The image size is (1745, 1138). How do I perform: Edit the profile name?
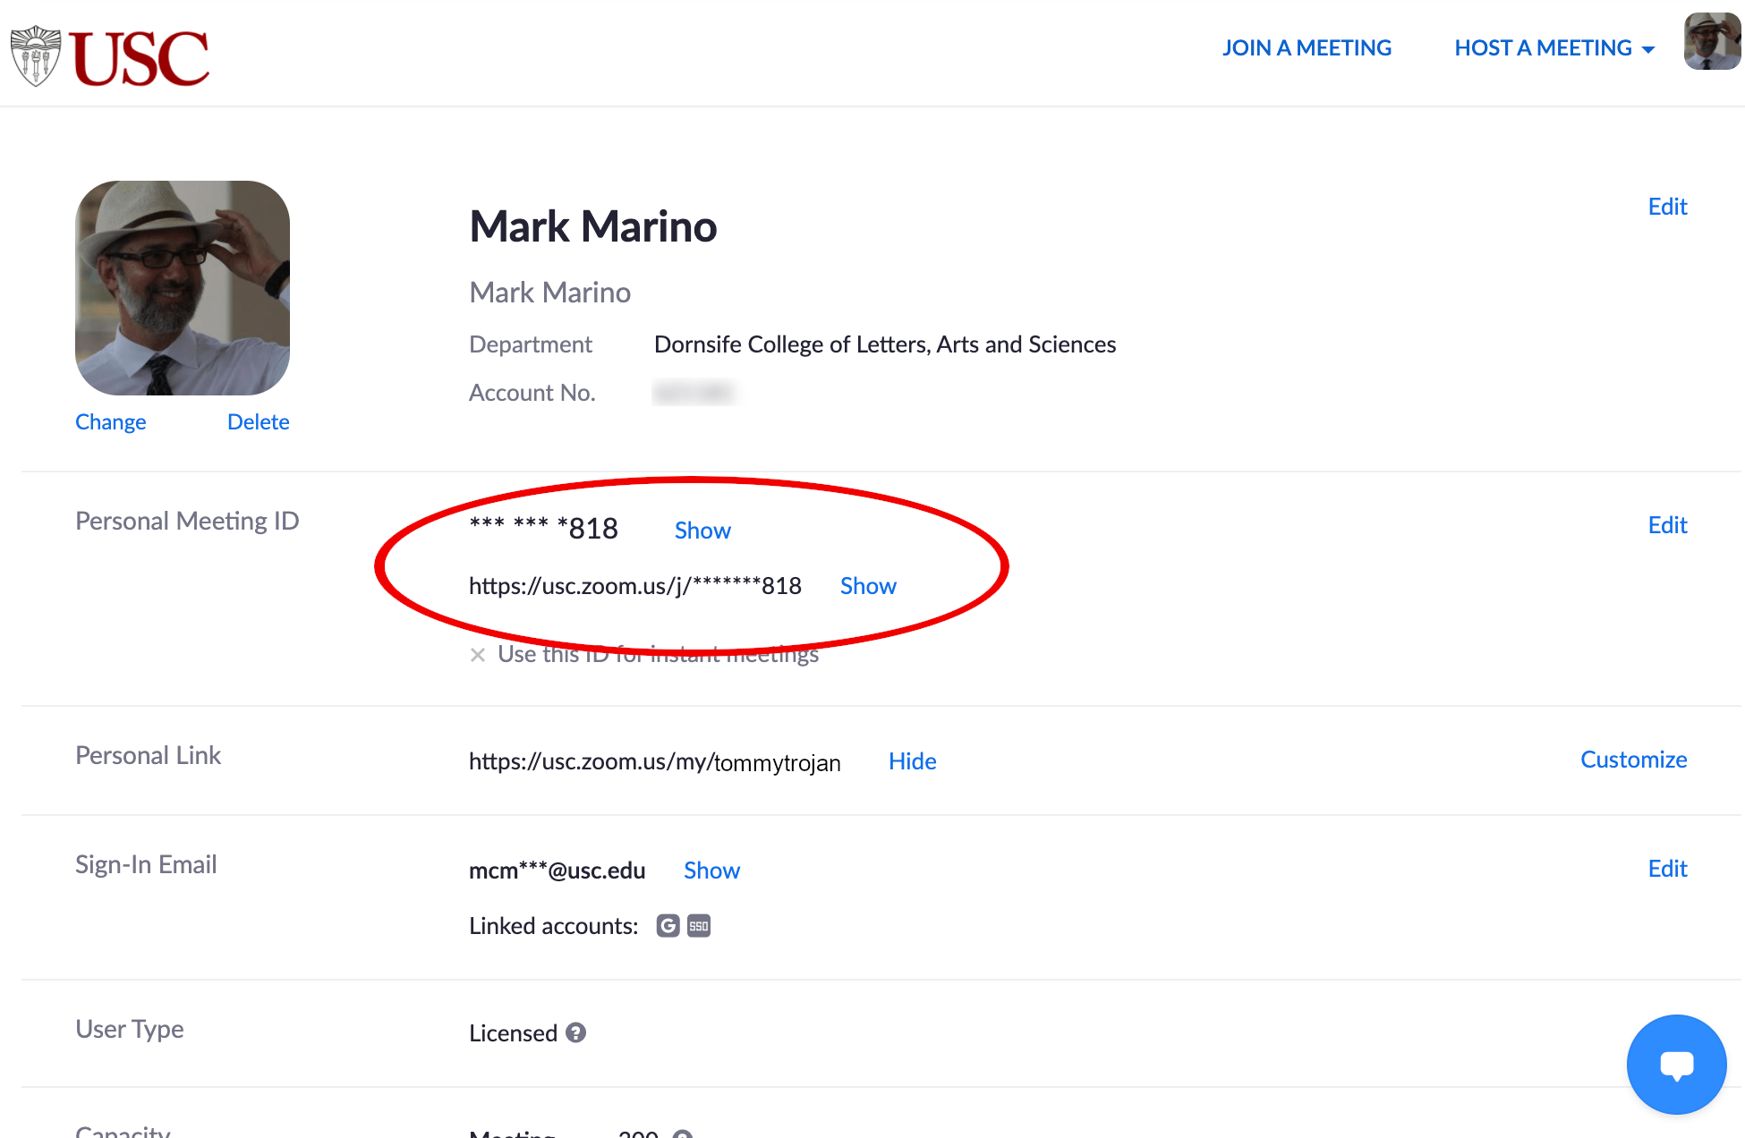coord(1666,207)
